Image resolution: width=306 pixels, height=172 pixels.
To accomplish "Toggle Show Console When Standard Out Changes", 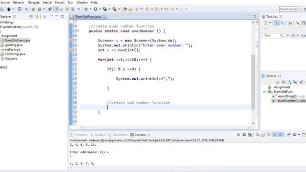I will coord(275,135).
